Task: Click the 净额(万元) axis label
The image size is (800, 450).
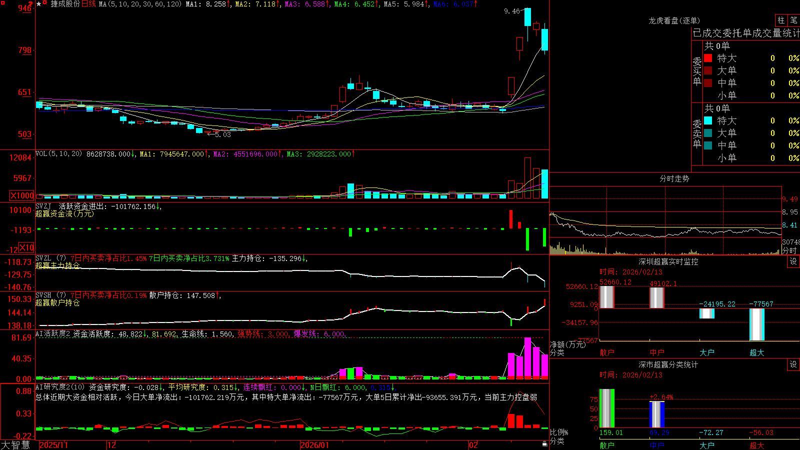Action: (x=568, y=344)
